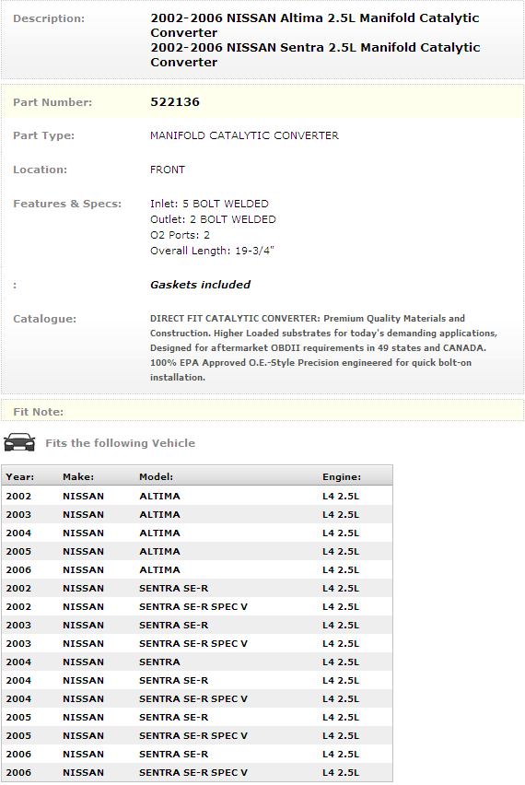Click the Part Type label
The image size is (525, 785).
43,135
